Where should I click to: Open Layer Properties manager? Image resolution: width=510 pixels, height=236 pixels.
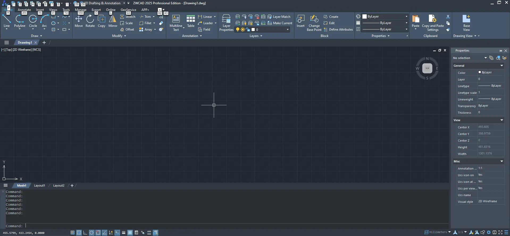[x=226, y=23]
